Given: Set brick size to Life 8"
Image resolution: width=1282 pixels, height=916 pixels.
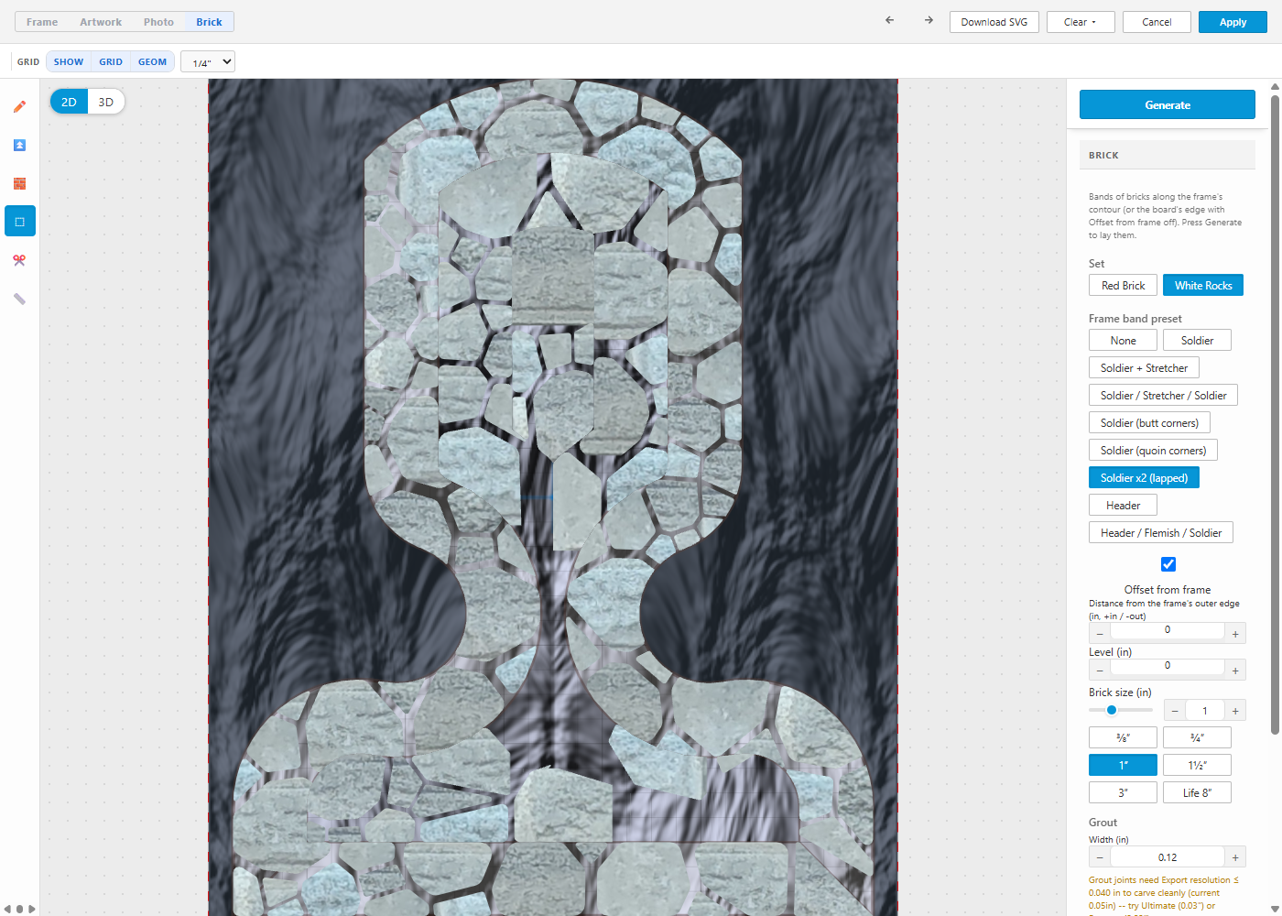Looking at the screenshot, I should (1197, 792).
